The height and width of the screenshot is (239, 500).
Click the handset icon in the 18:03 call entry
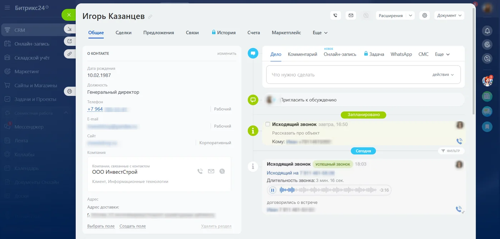click(459, 209)
